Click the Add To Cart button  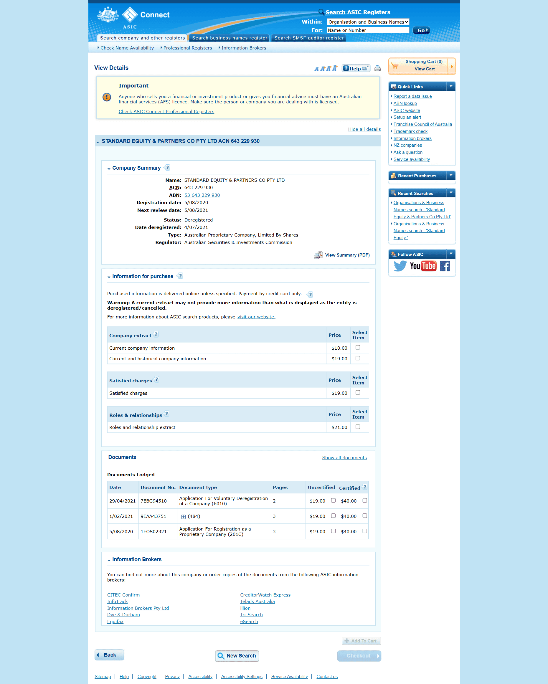pyautogui.click(x=361, y=641)
